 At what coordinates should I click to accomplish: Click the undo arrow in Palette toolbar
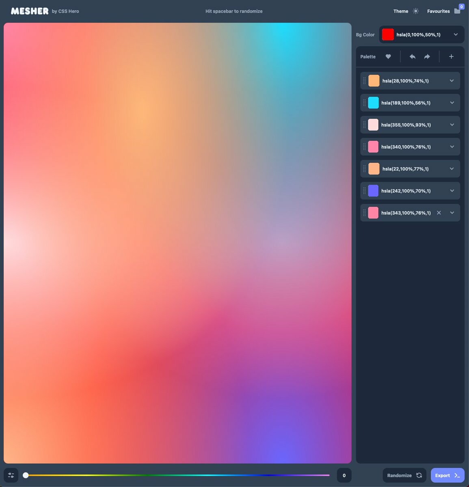[x=412, y=57]
